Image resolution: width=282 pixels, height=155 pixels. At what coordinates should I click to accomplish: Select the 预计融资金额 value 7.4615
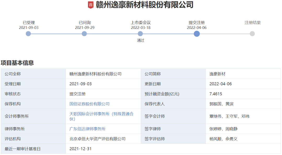[x=216, y=94]
